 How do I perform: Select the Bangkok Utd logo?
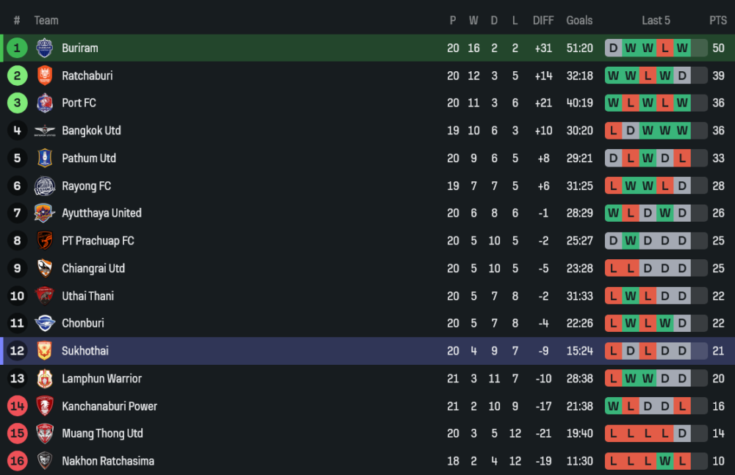pos(45,131)
